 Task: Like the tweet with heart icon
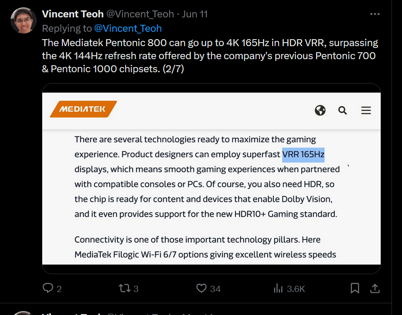tap(201, 288)
